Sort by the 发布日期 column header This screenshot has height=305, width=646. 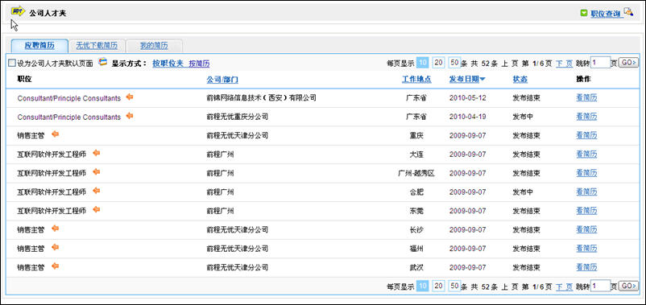(464, 80)
